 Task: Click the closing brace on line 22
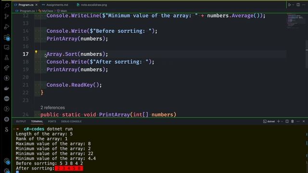(x=42, y=92)
